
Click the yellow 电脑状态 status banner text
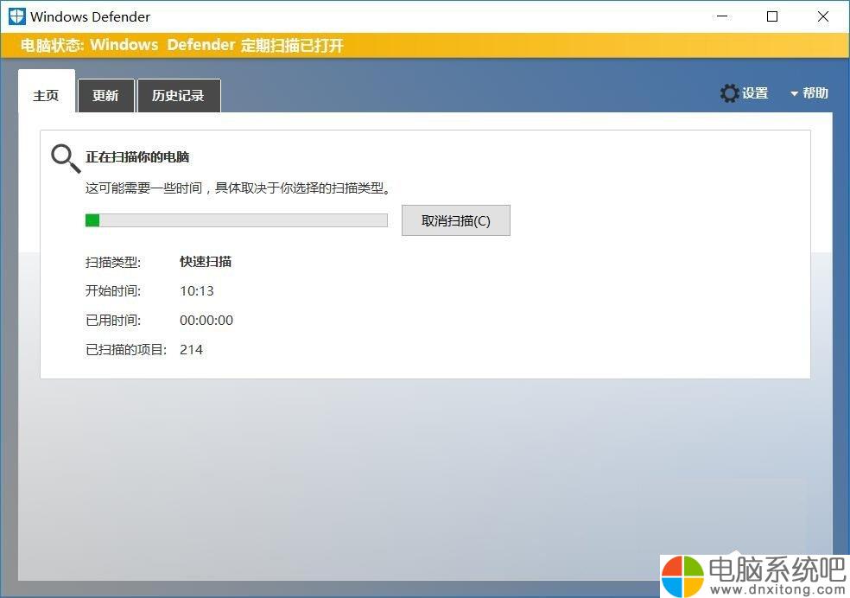pos(182,45)
